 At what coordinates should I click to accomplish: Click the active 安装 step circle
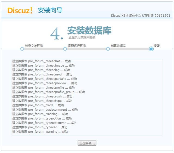pyautogui.click(x=151, y=49)
